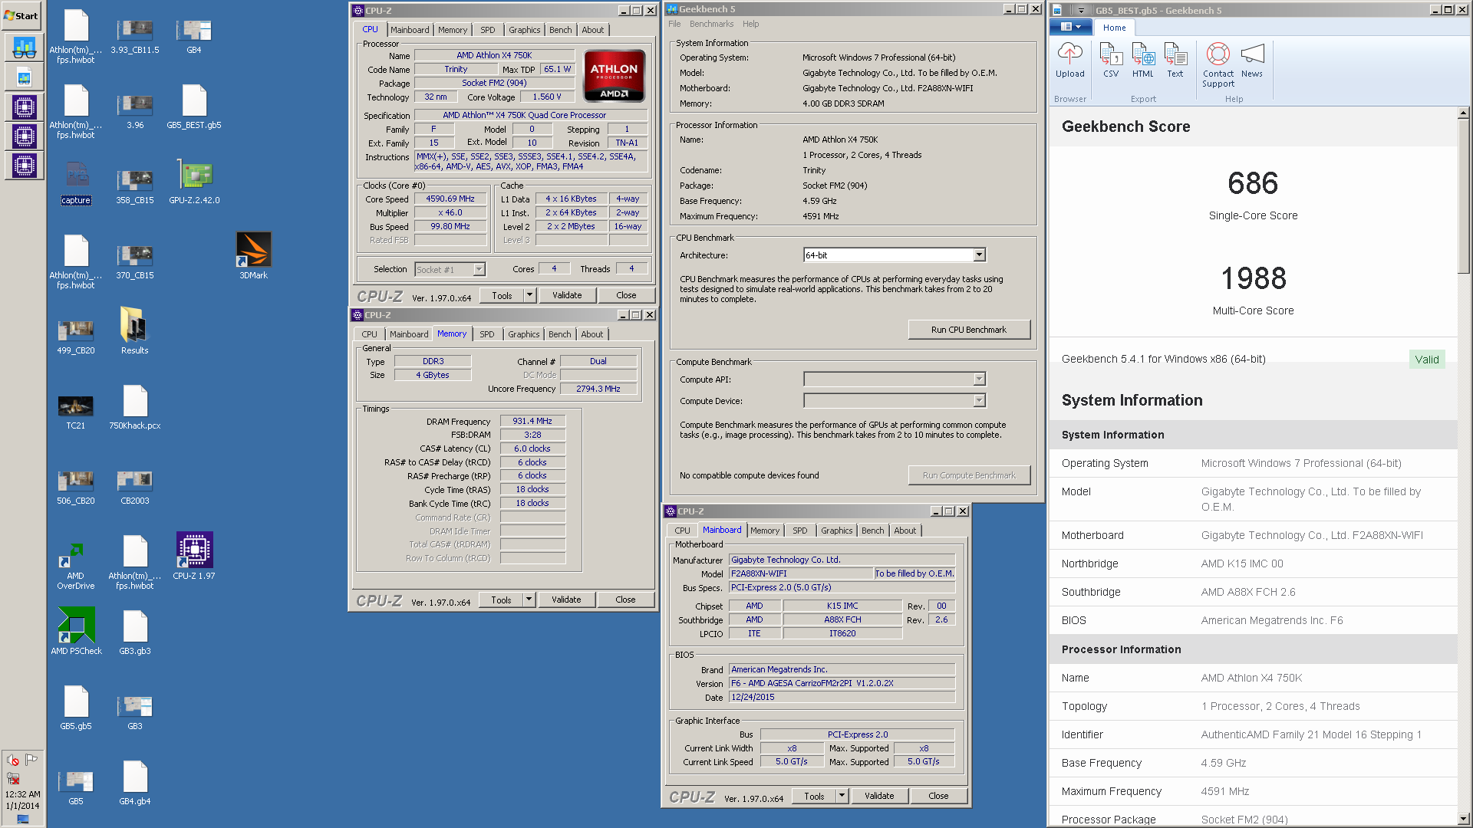Click the Multiplier value x 46.0
The height and width of the screenshot is (828, 1473).
[x=450, y=212]
